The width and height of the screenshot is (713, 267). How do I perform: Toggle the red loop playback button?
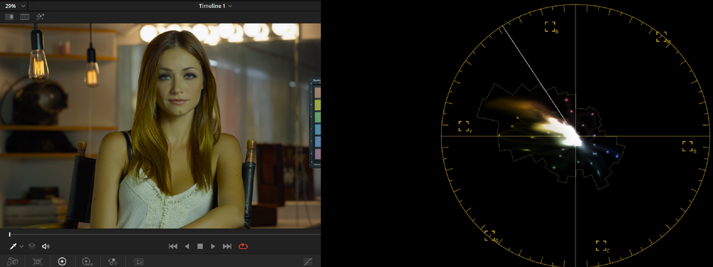pyautogui.click(x=243, y=246)
